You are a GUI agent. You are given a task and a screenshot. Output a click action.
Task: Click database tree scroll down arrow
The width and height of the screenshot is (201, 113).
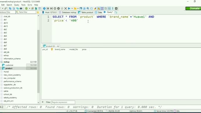point(38,103)
